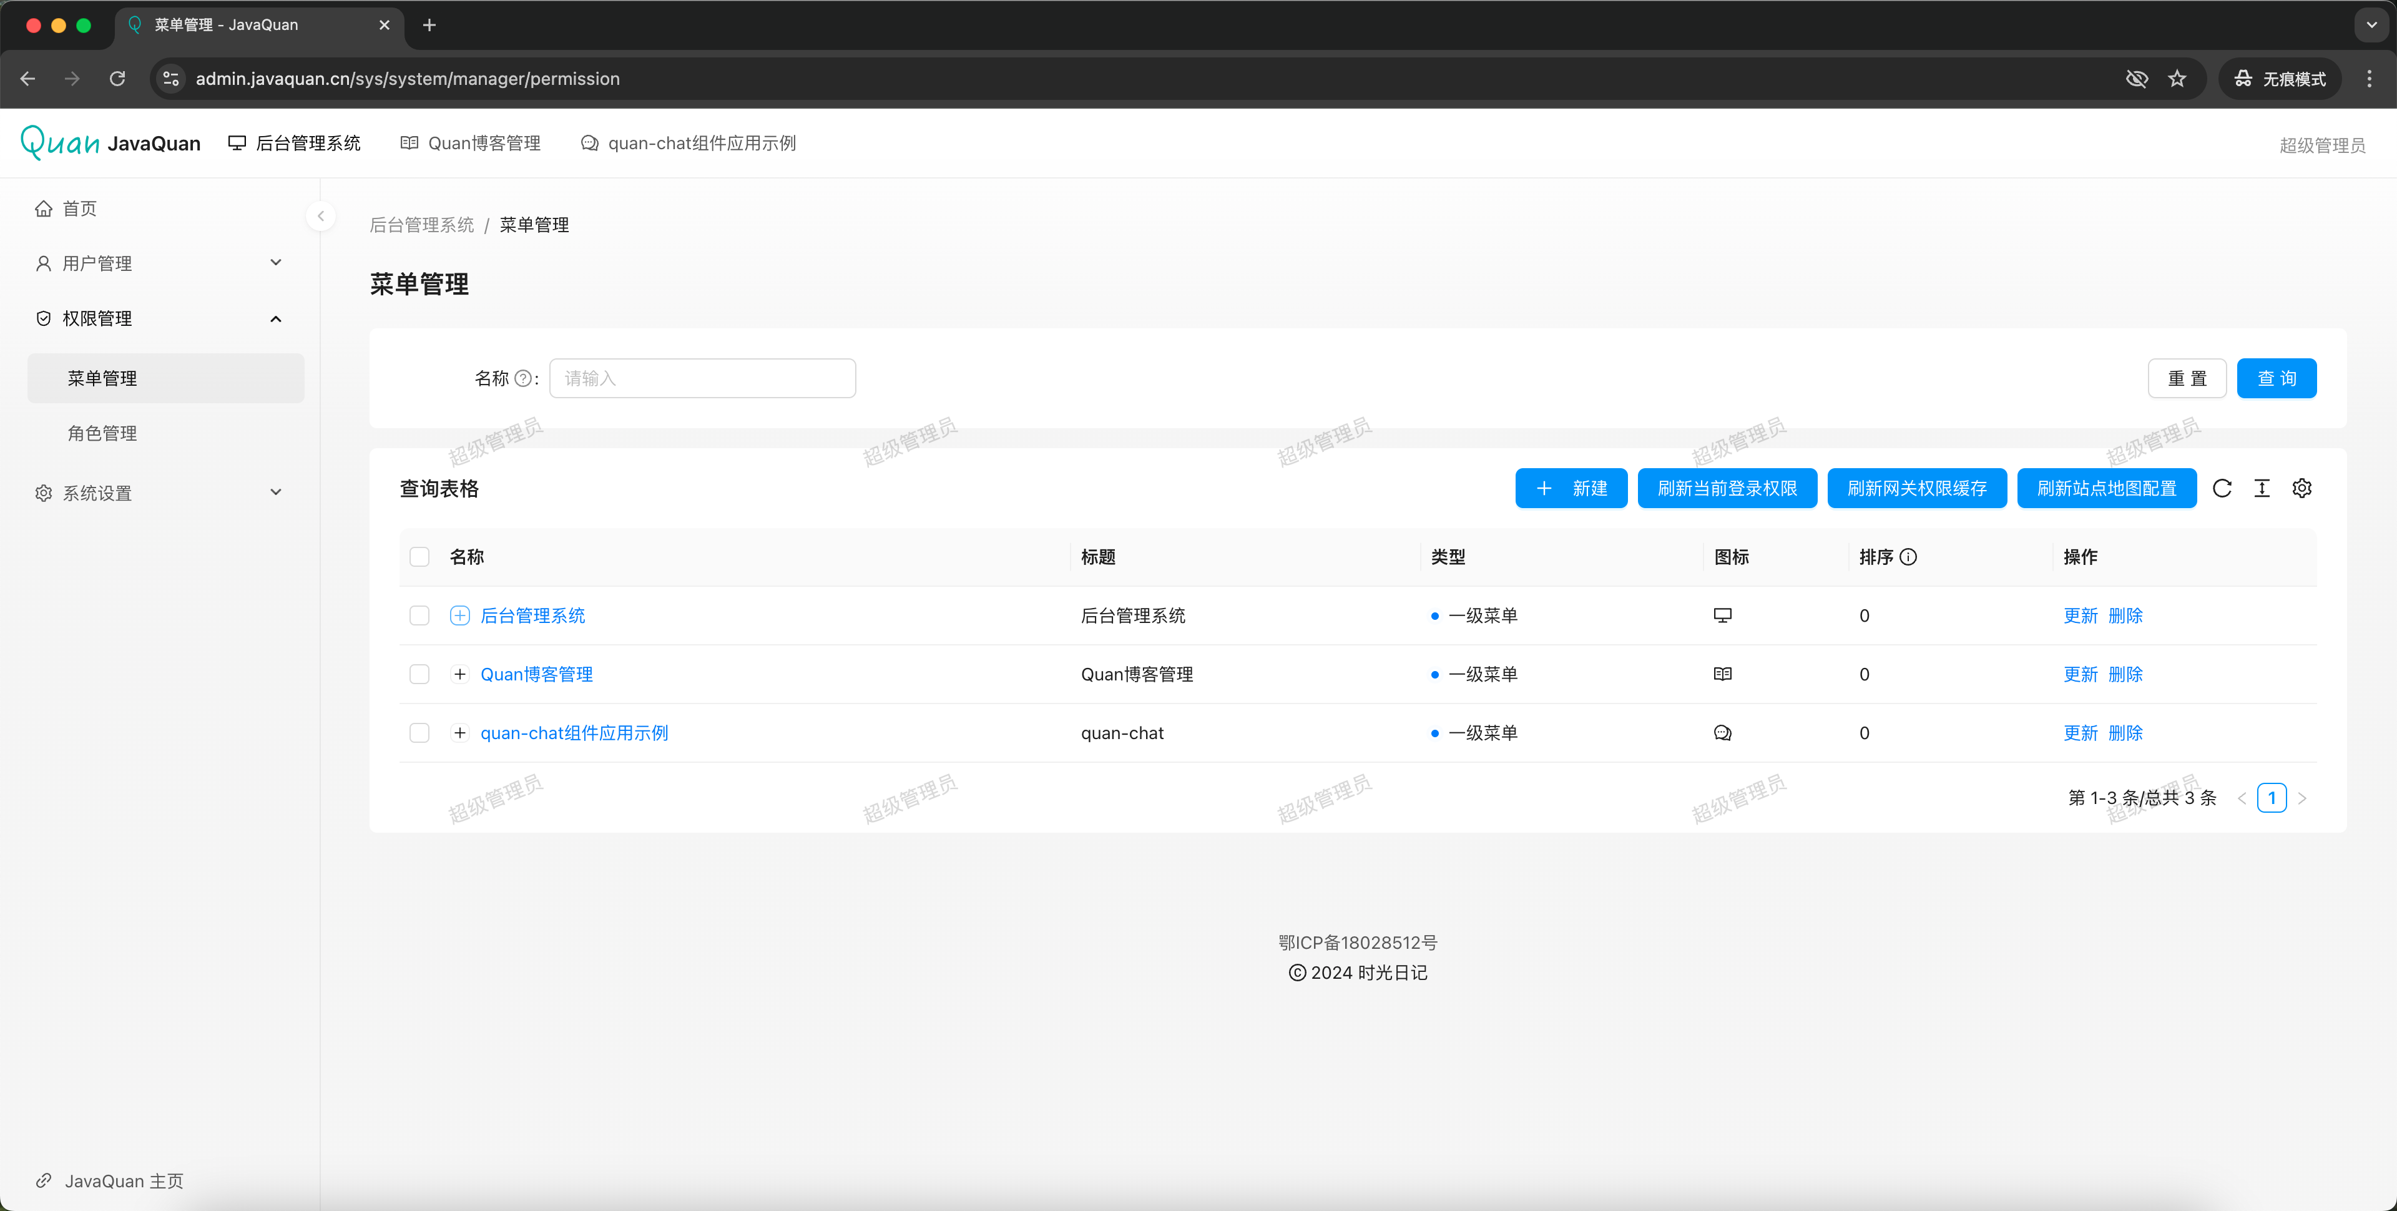The width and height of the screenshot is (2397, 1211).
Task: Check the 后台管理系统 row checkbox
Action: coord(419,615)
